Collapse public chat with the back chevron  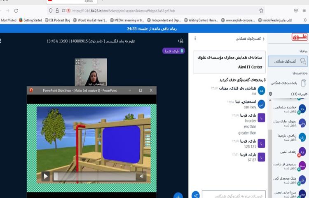(x=264, y=39)
